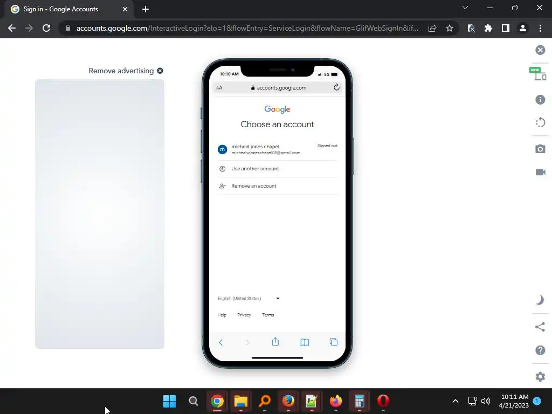
Task: Open the Chrome profile icon
Action: pos(523,28)
